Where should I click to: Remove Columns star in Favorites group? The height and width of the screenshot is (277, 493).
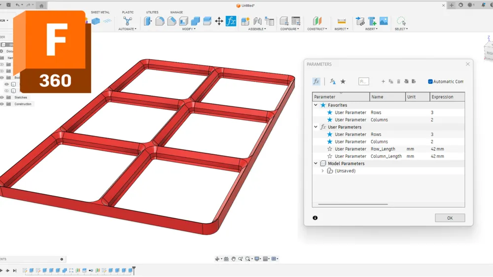point(329,119)
